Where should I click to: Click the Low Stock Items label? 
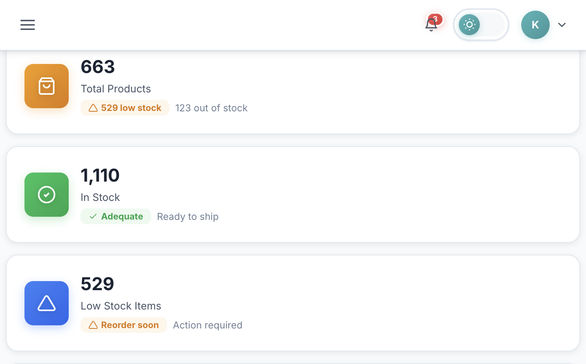121,306
